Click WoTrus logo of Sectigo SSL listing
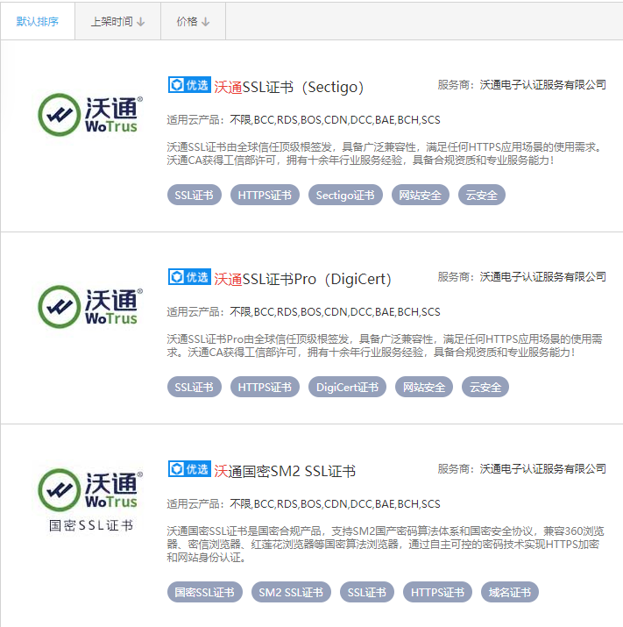Viewport: 623px width, 627px height. 88,114
